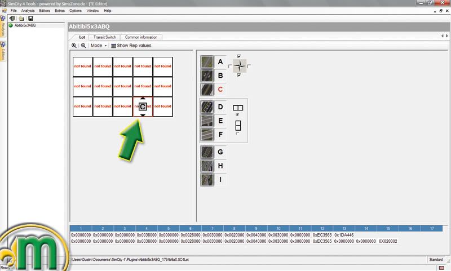Select transit tile thumbnail G

click(207, 152)
